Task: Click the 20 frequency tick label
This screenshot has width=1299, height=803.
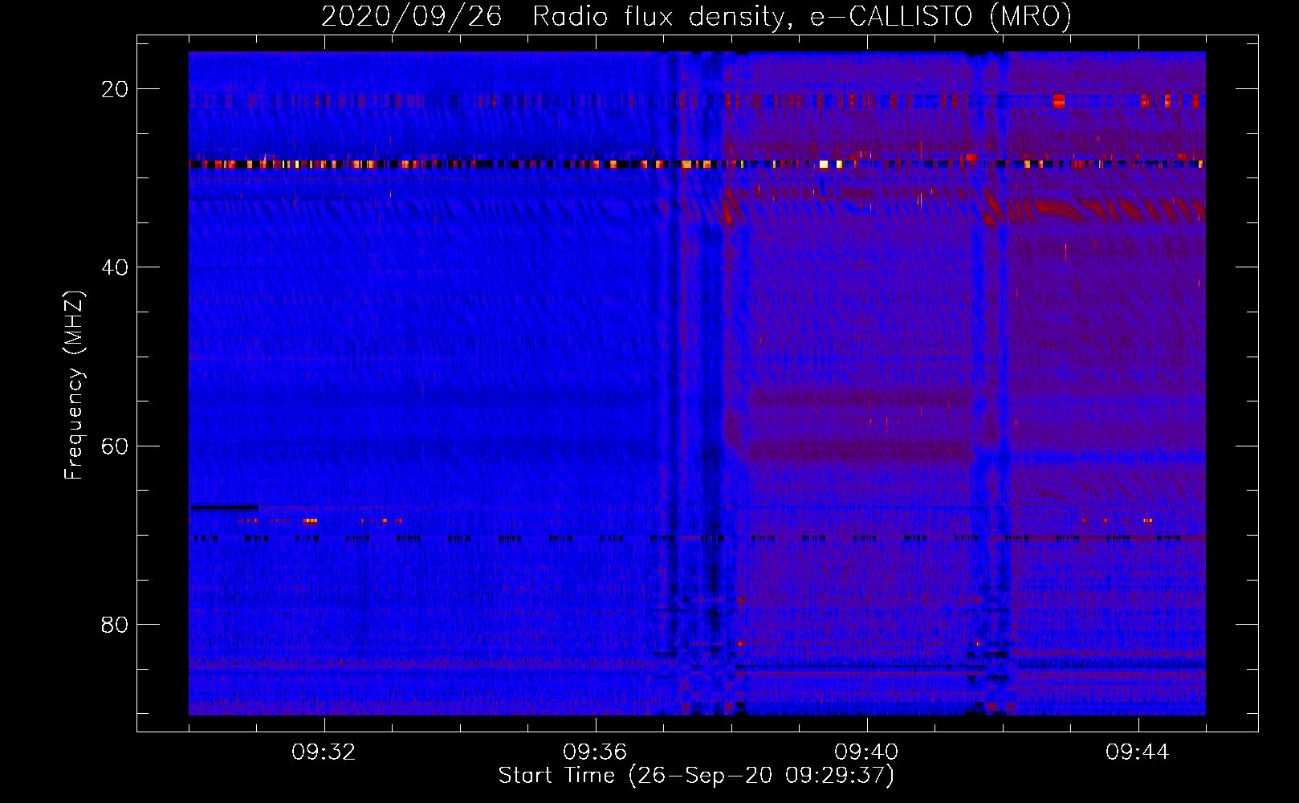Action: click(115, 89)
